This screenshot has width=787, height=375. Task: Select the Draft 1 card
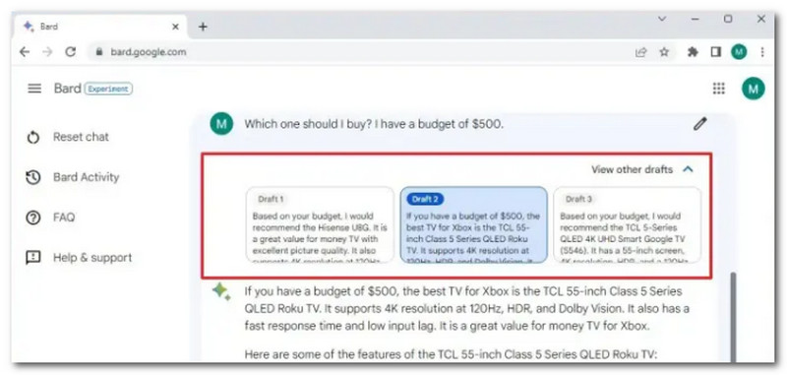(x=321, y=224)
